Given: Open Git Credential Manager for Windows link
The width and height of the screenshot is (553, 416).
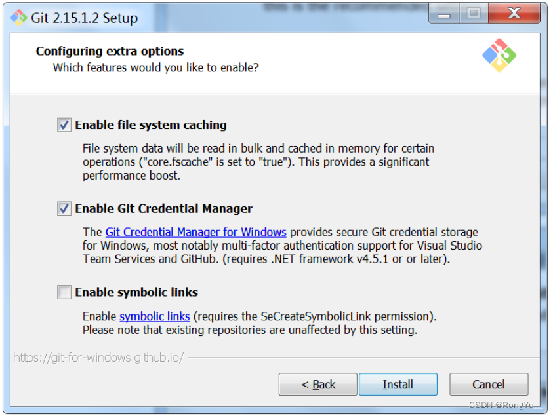Looking at the screenshot, I should (x=195, y=232).
